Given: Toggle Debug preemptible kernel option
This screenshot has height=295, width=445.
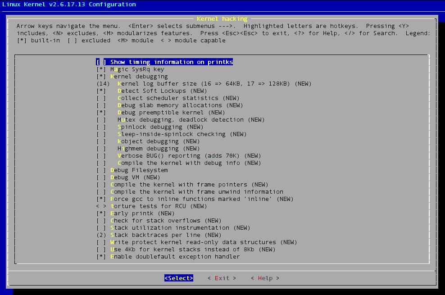Looking at the screenshot, I should pyautogui.click(x=160, y=112).
